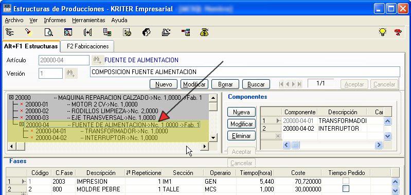Click the open folder toolbar icon
The image size is (411, 195).
click(x=166, y=32)
